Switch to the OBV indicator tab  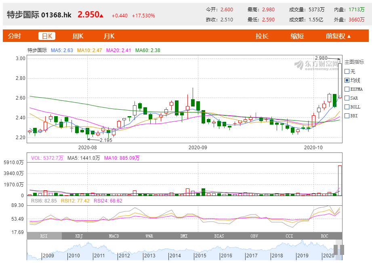coord(254,236)
